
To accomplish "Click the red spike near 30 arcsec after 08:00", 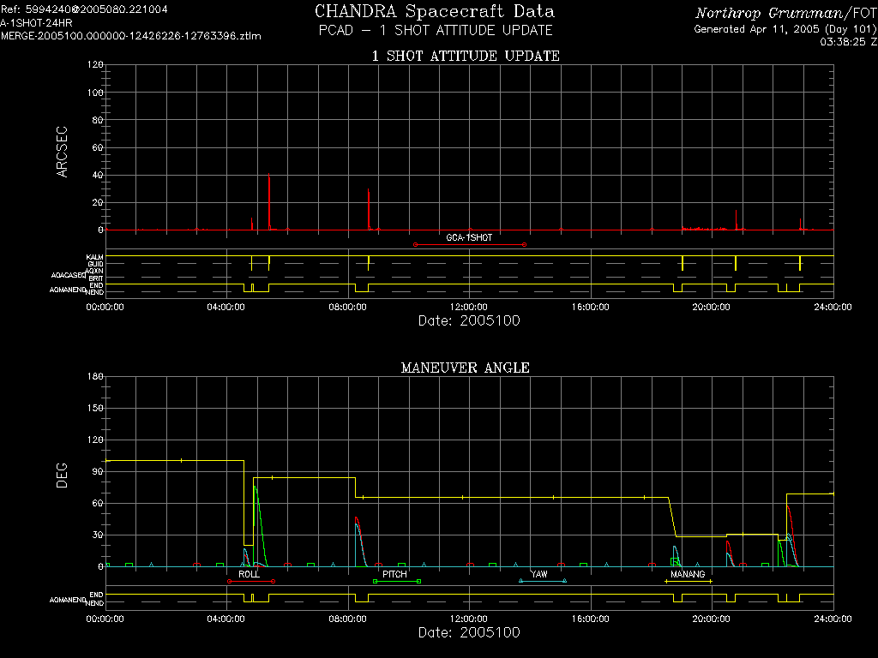I will (x=369, y=209).
